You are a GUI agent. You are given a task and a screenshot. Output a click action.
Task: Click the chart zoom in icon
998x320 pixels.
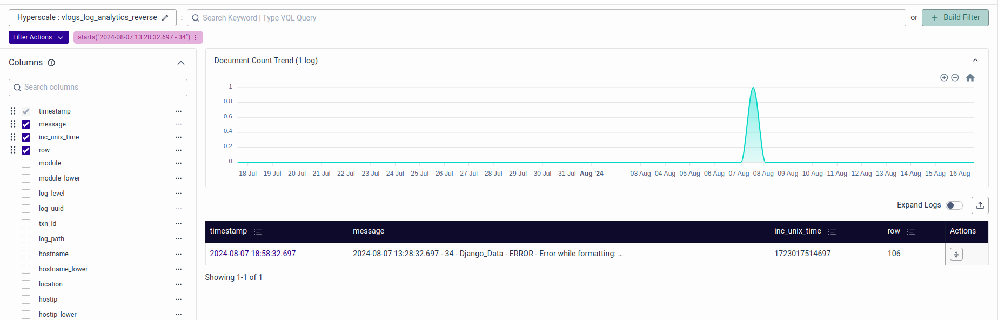pyautogui.click(x=944, y=78)
